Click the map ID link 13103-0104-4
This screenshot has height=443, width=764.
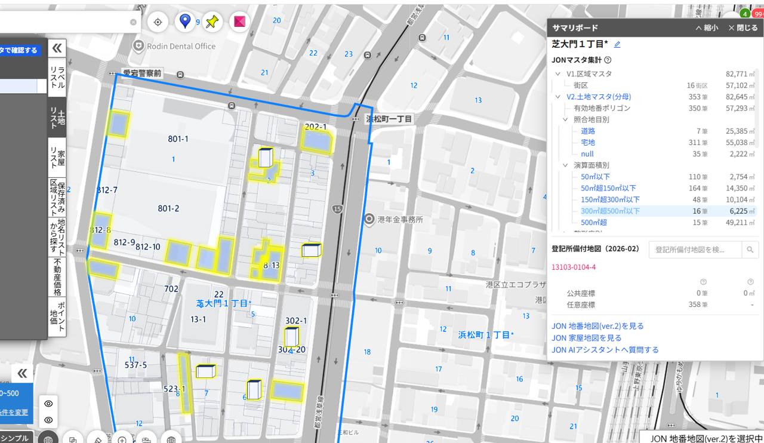[x=574, y=267]
